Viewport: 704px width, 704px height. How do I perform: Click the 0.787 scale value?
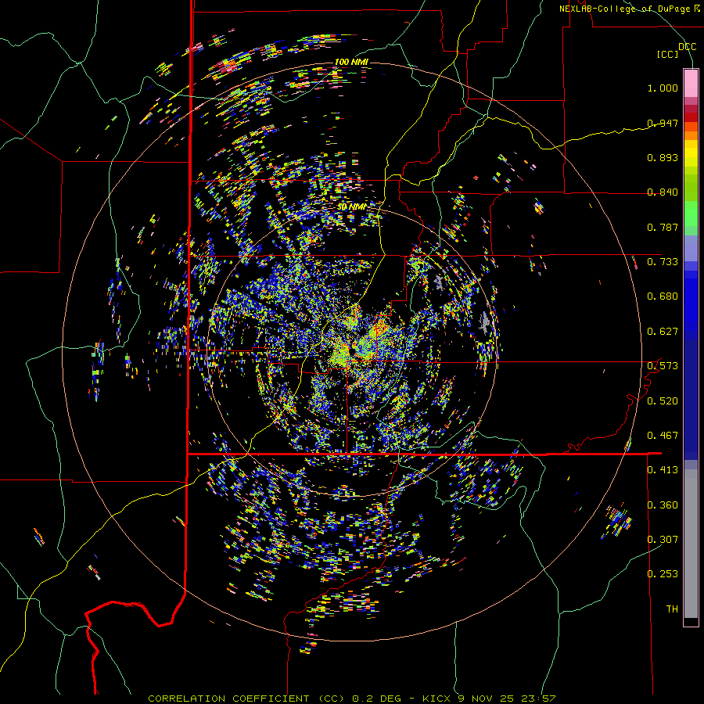coord(663,227)
